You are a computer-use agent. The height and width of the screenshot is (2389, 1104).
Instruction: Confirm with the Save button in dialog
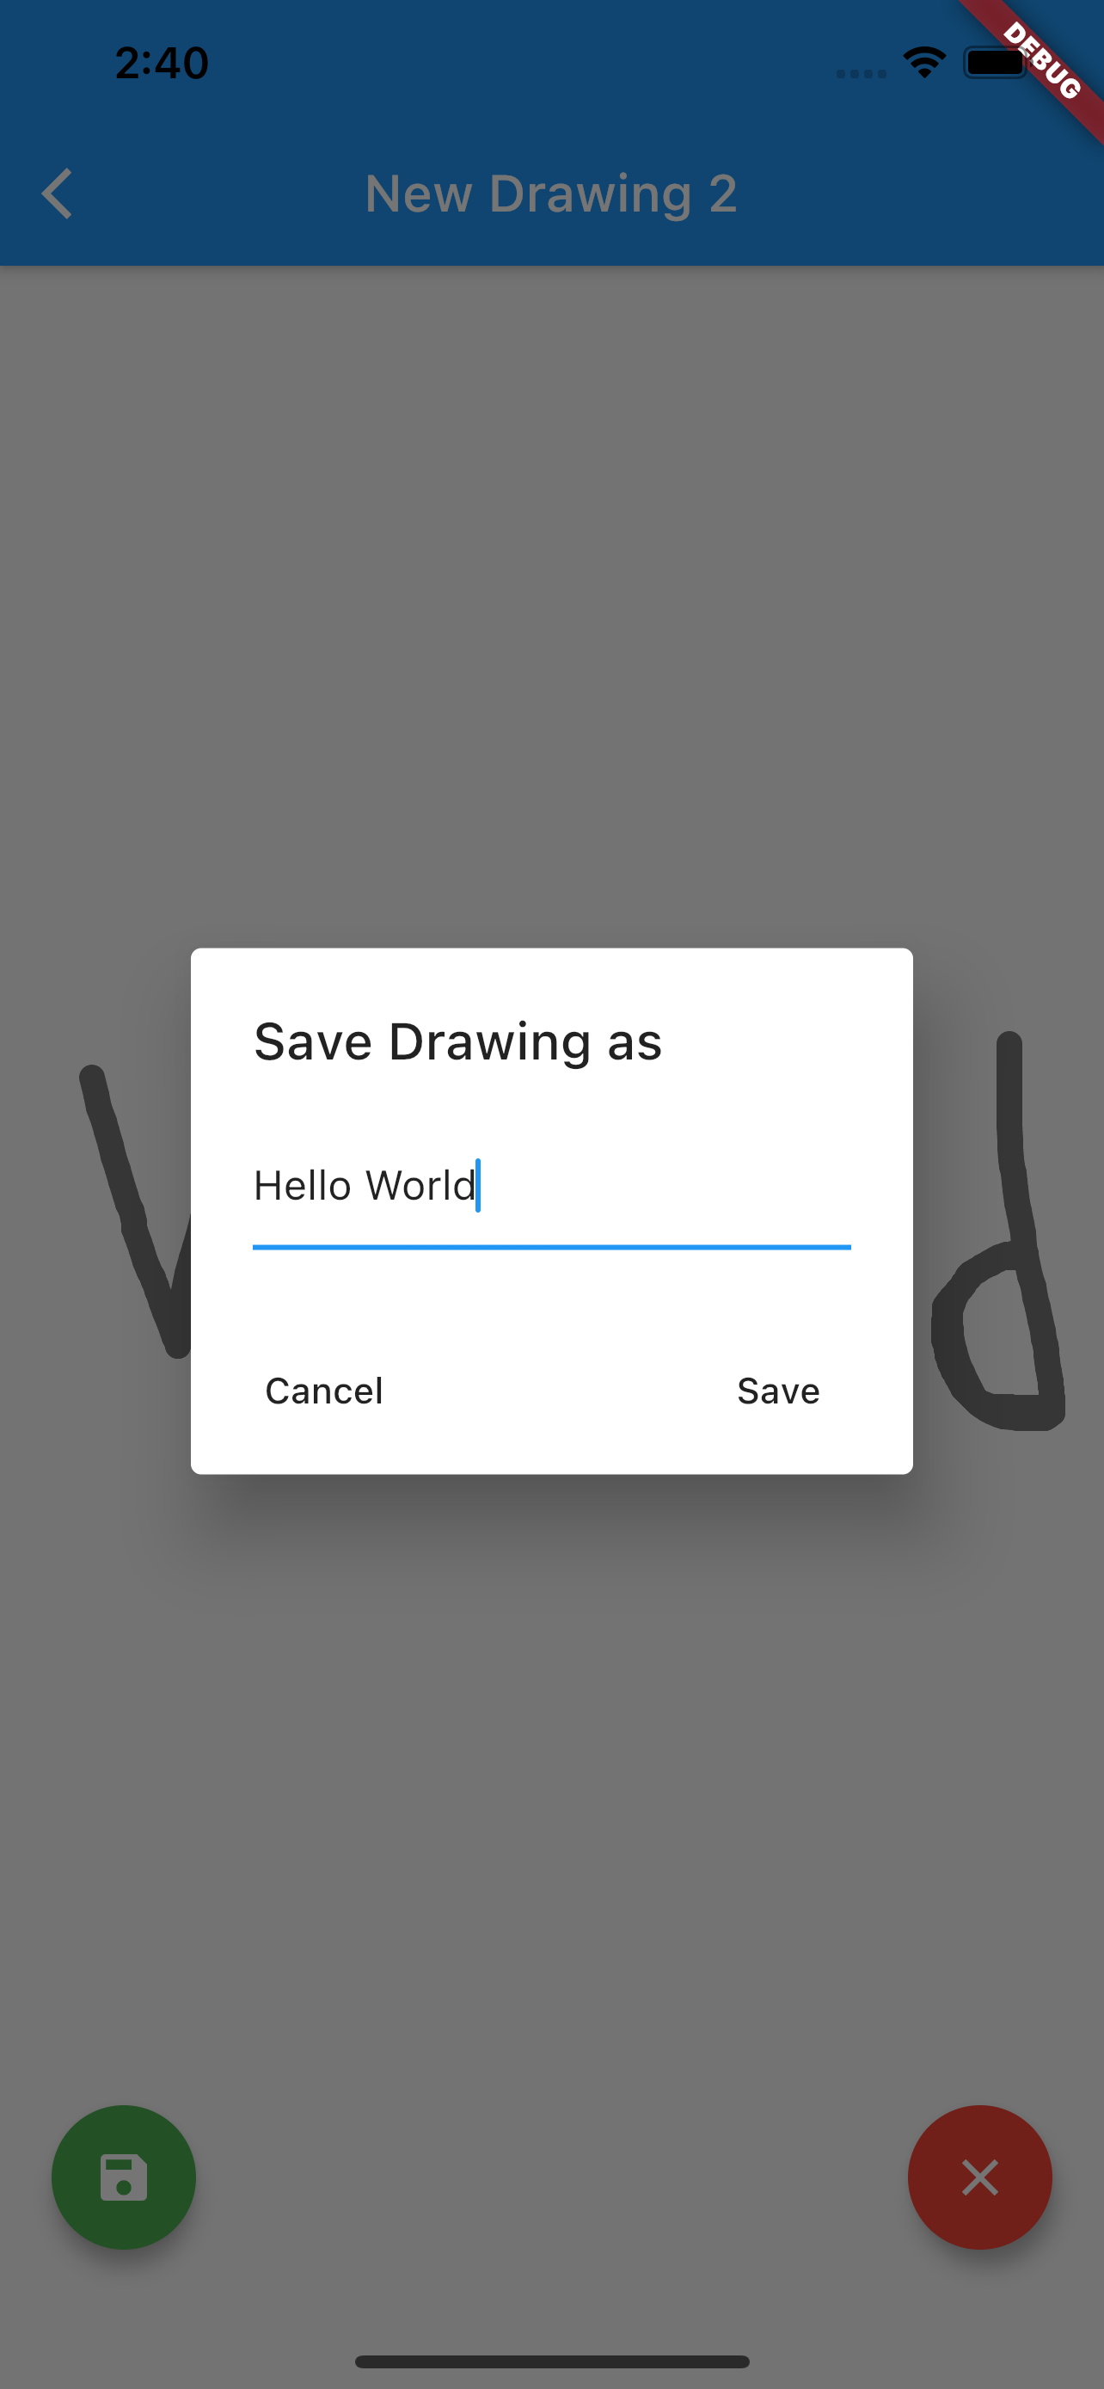coord(779,1391)
